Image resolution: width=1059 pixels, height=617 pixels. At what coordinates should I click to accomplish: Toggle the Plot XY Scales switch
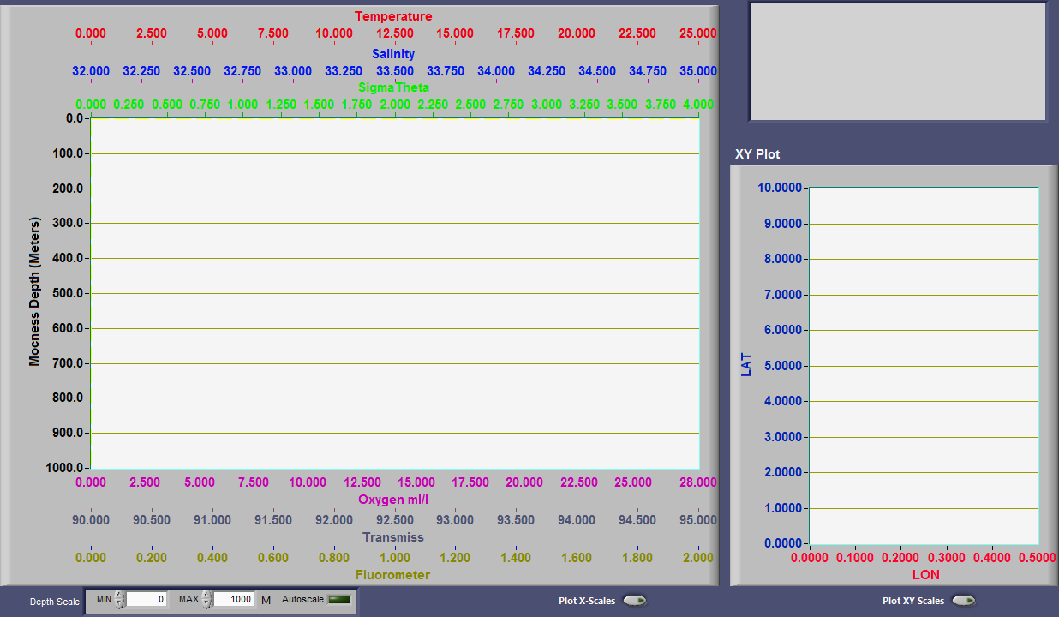964,601
